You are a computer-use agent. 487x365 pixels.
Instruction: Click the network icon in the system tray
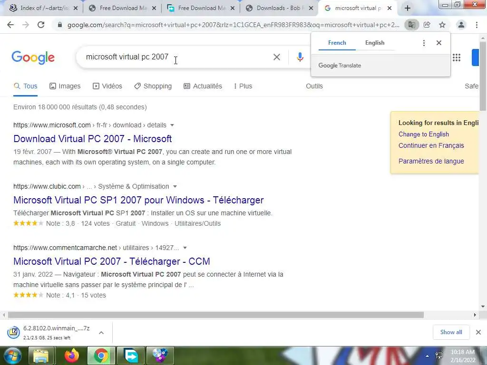point(439,356)
